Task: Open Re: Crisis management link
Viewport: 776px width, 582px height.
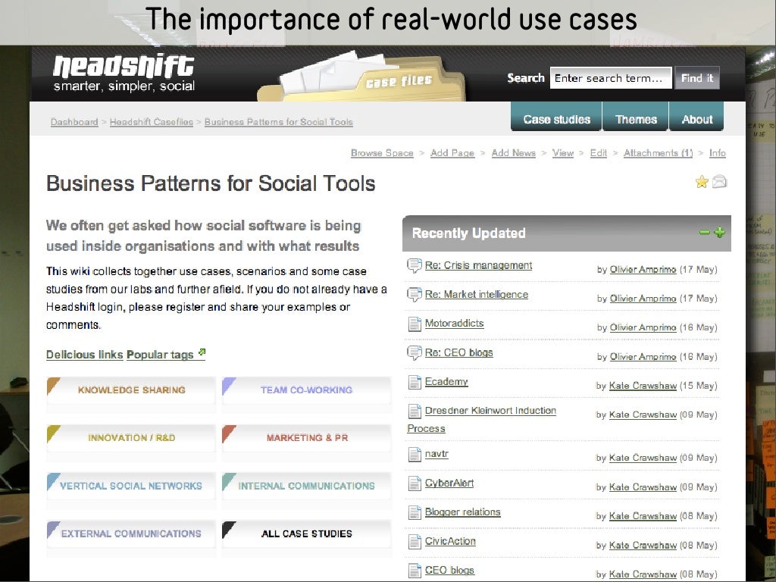Action: [x=479, y=265]
